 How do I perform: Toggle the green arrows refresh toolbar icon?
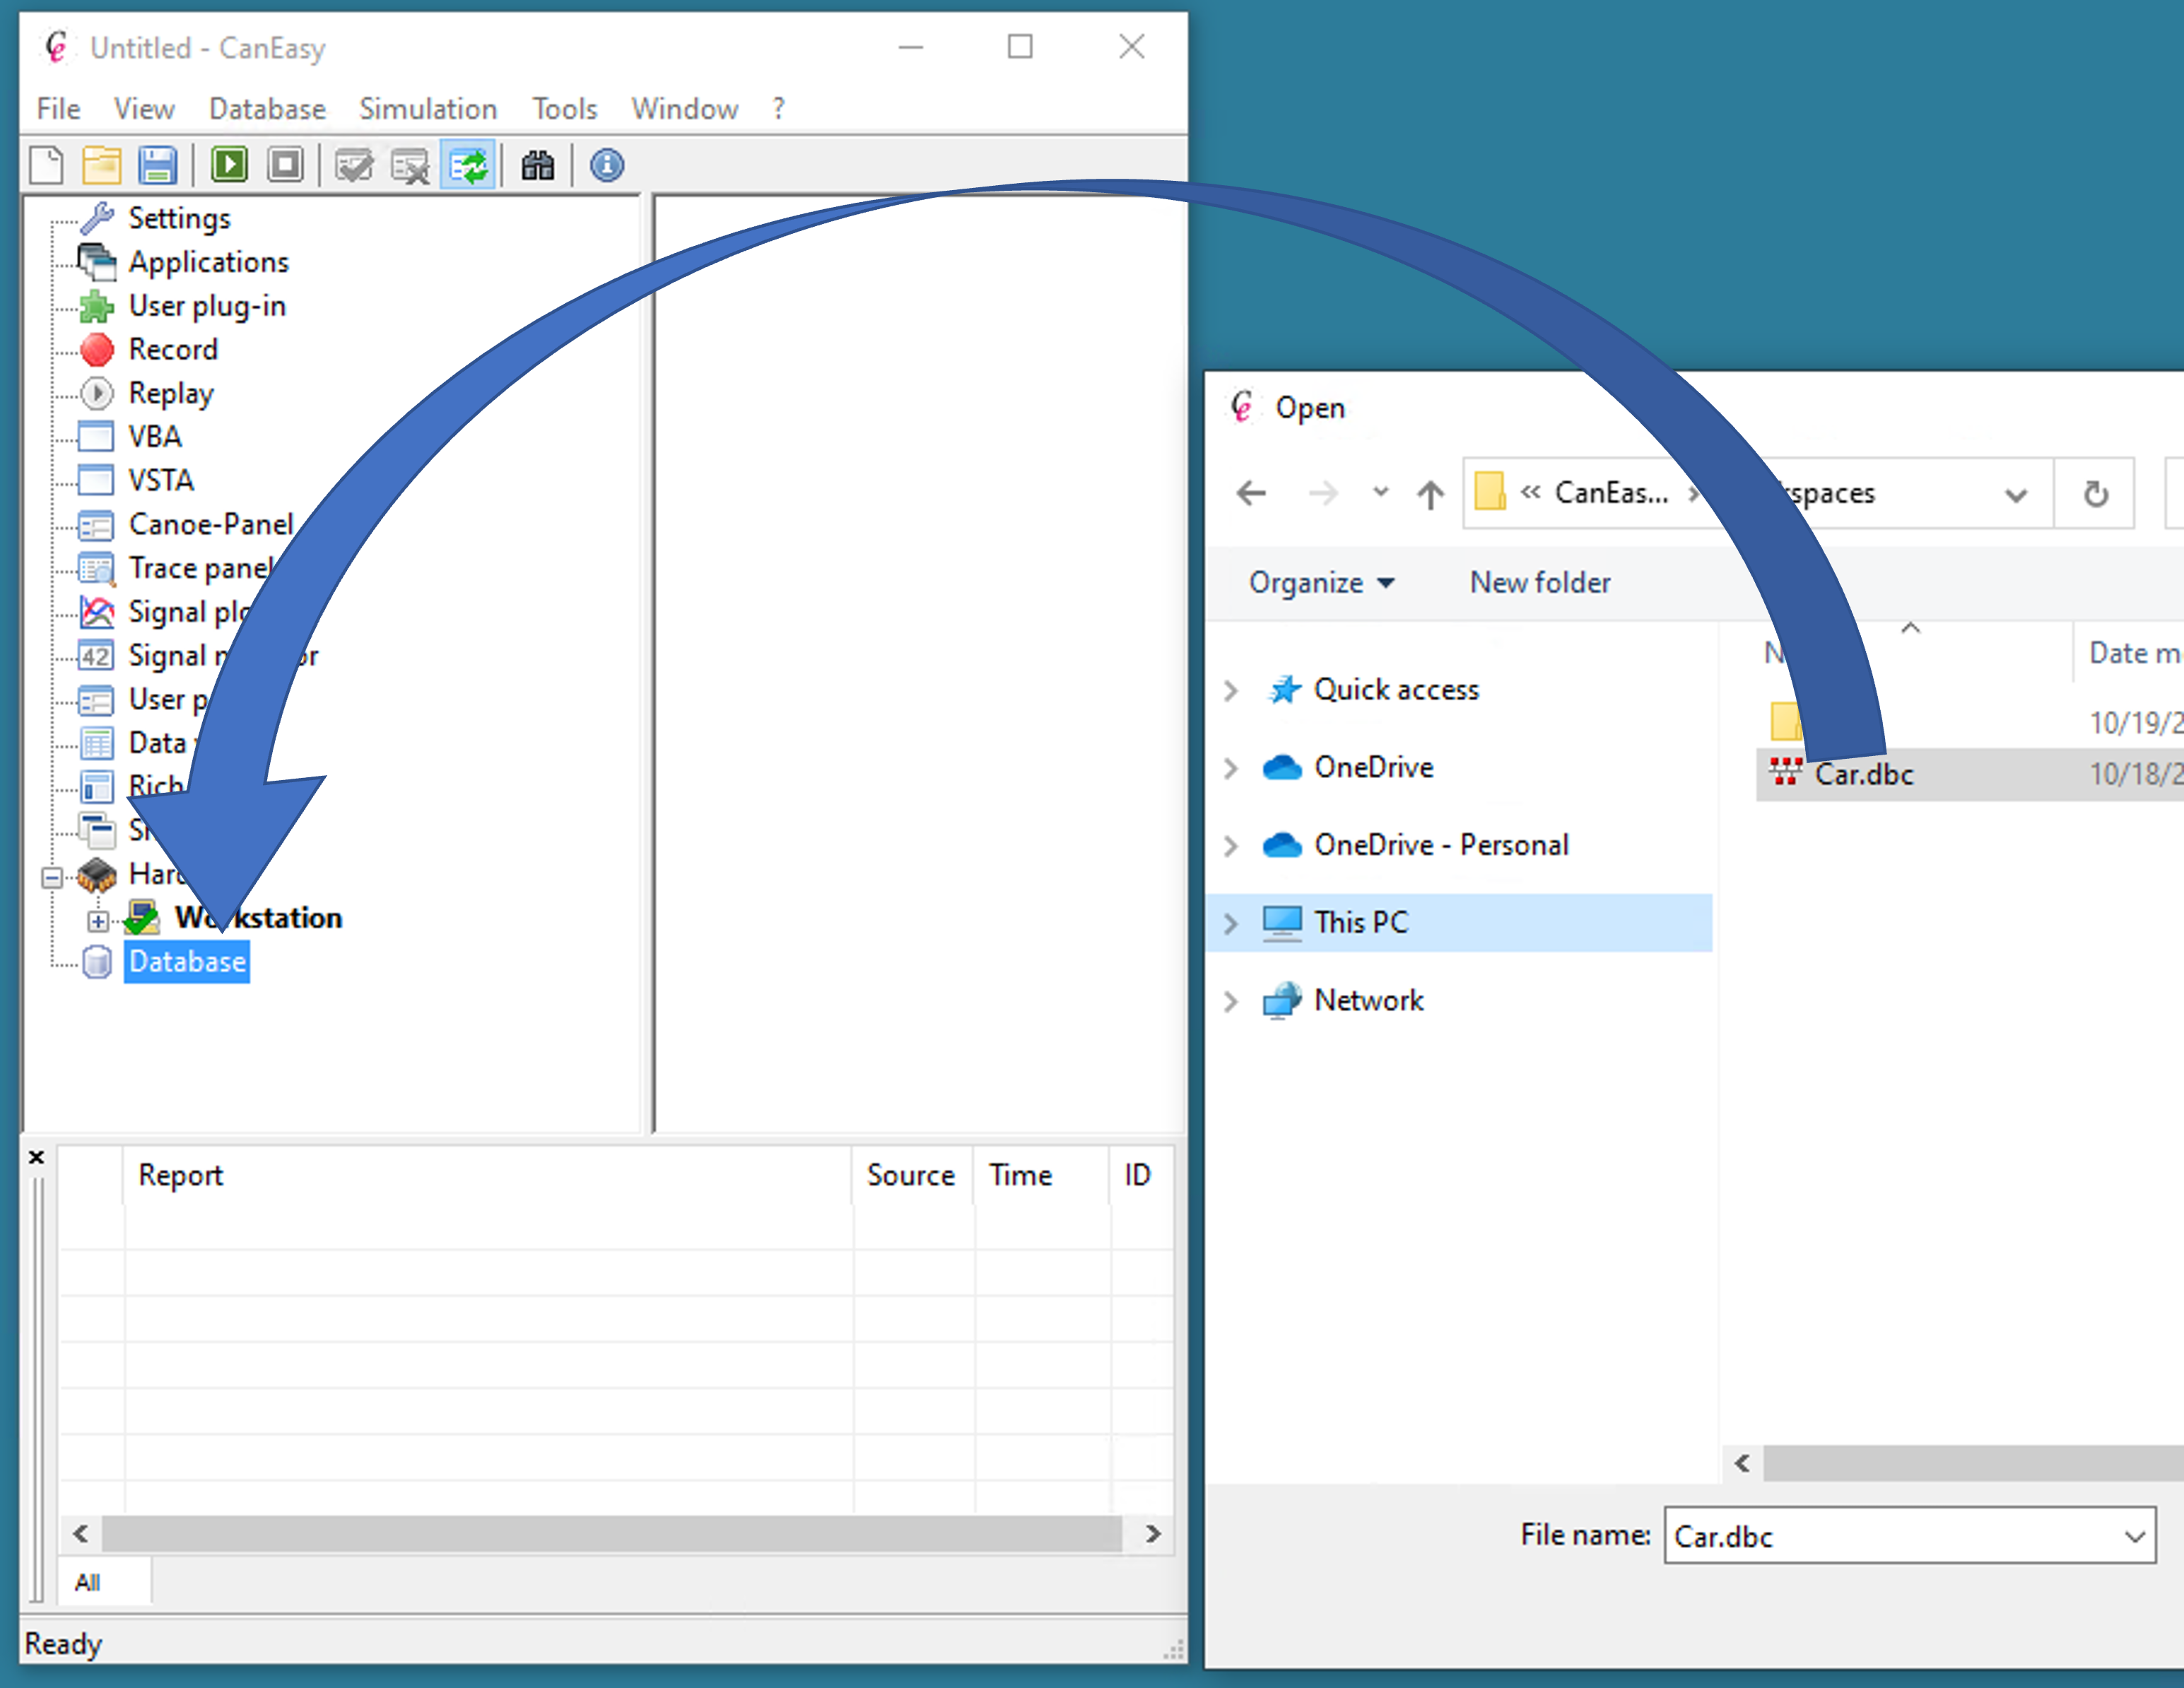click(468, 165)
